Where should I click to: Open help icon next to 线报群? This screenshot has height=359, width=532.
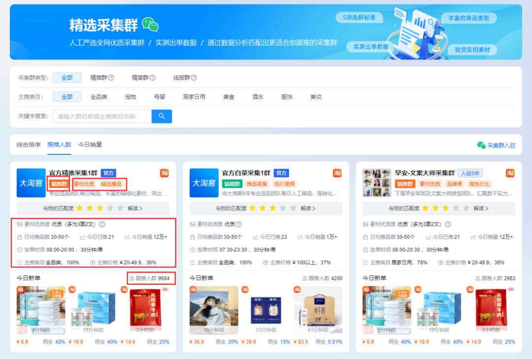[194, 78]
